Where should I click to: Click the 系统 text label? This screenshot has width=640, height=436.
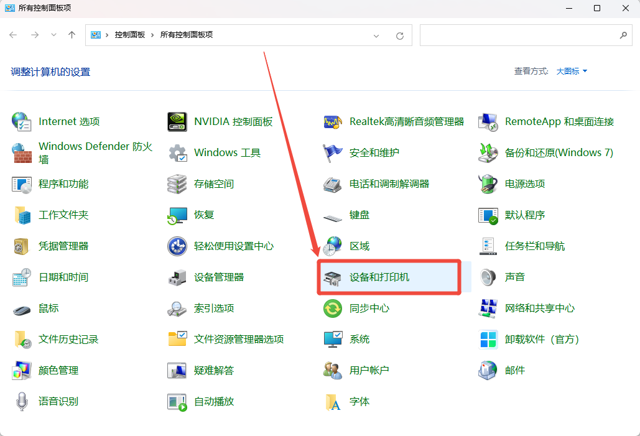(359, 340)
